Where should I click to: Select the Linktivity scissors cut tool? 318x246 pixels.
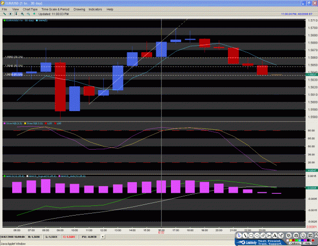coord(269,235)
